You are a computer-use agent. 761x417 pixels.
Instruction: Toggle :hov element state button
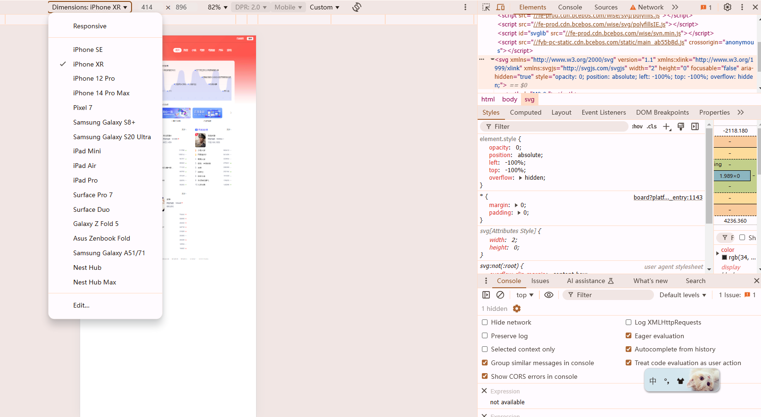(x=637, y=126)
